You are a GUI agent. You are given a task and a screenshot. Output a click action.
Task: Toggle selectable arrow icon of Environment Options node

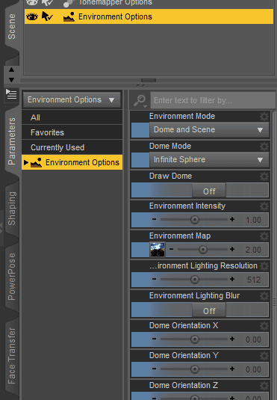pyautogui.click(x=47, y=16)
